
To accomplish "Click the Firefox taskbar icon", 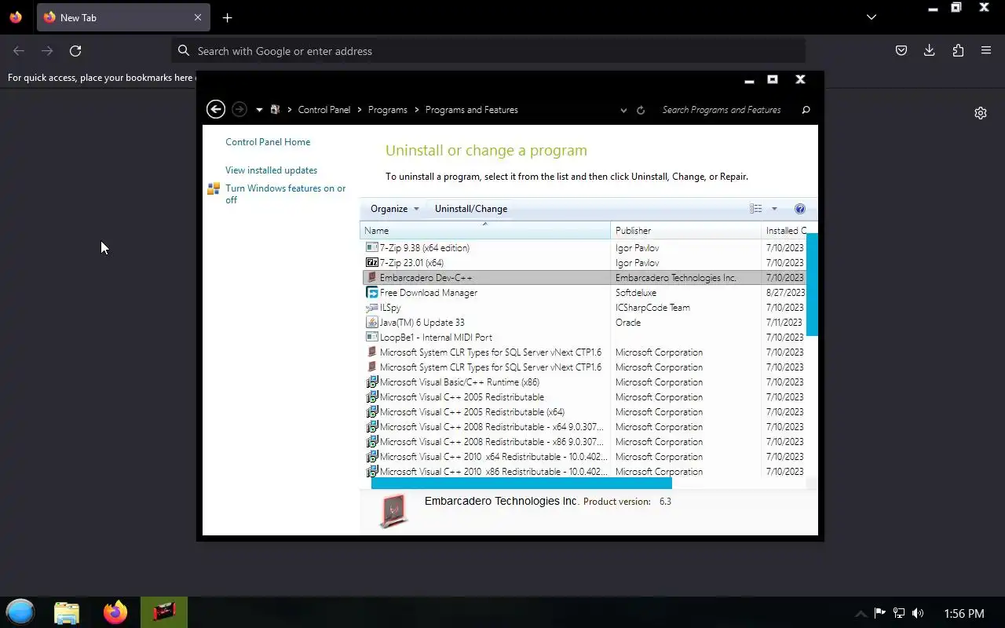I will coord(115,612).
